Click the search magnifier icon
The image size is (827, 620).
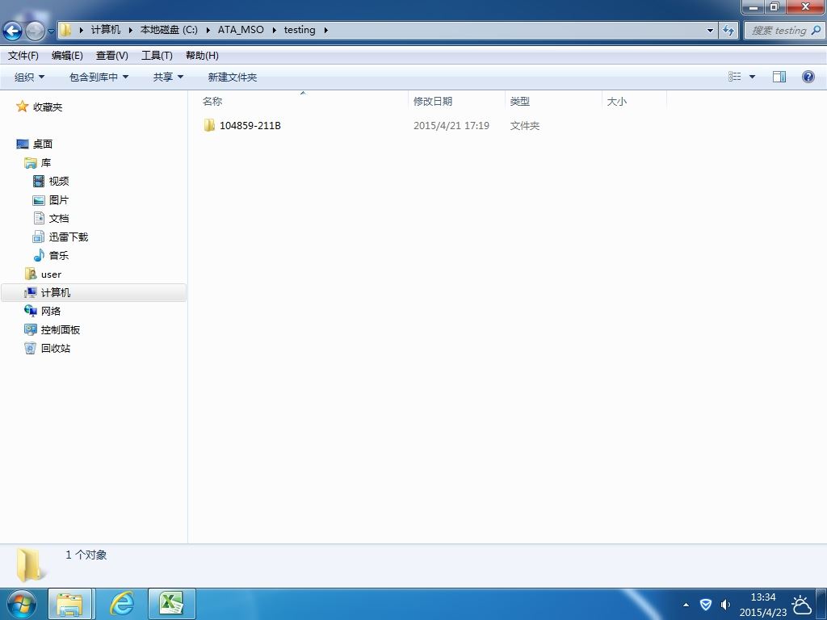[x=817, y=31]
